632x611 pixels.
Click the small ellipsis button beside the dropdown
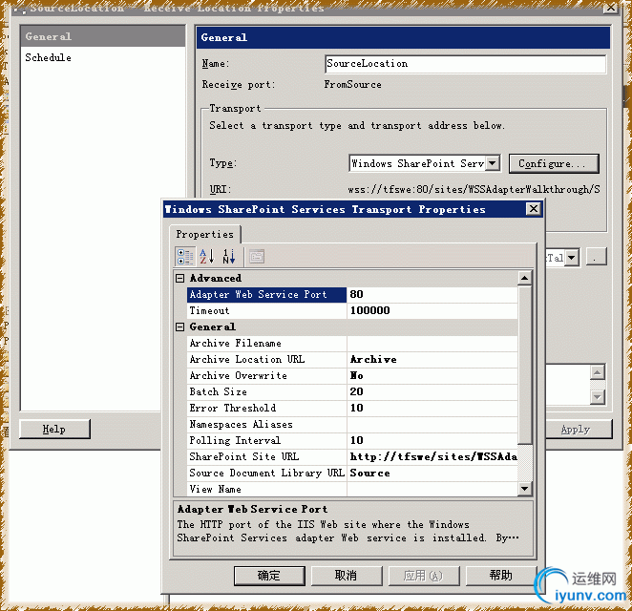point(596,257)
